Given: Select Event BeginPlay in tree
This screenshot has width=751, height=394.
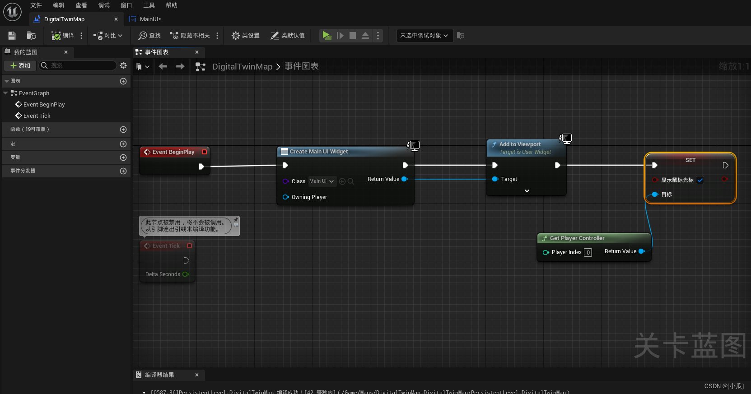Looking at the screenshot, I should coord(44,104).
